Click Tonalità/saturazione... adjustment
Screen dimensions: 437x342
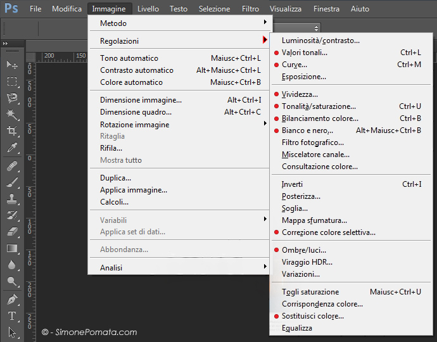319,106
